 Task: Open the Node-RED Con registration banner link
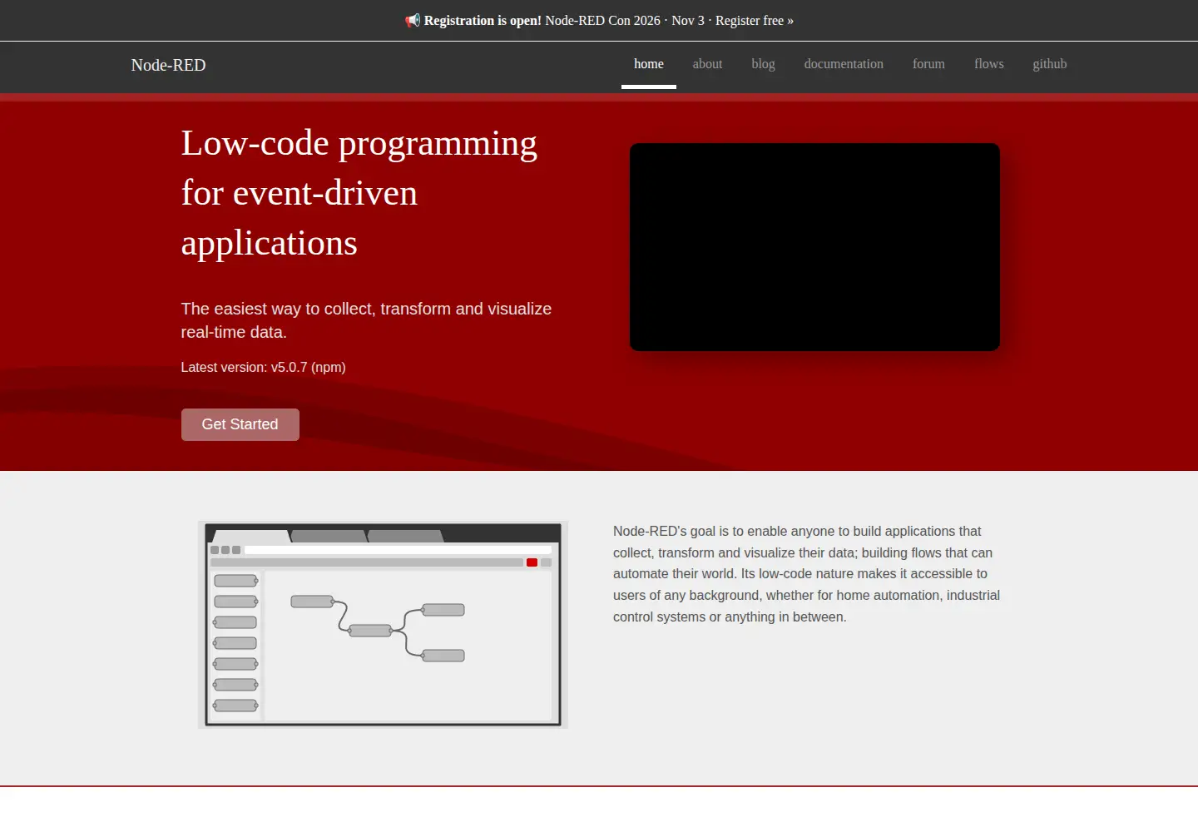click(599, 20)
